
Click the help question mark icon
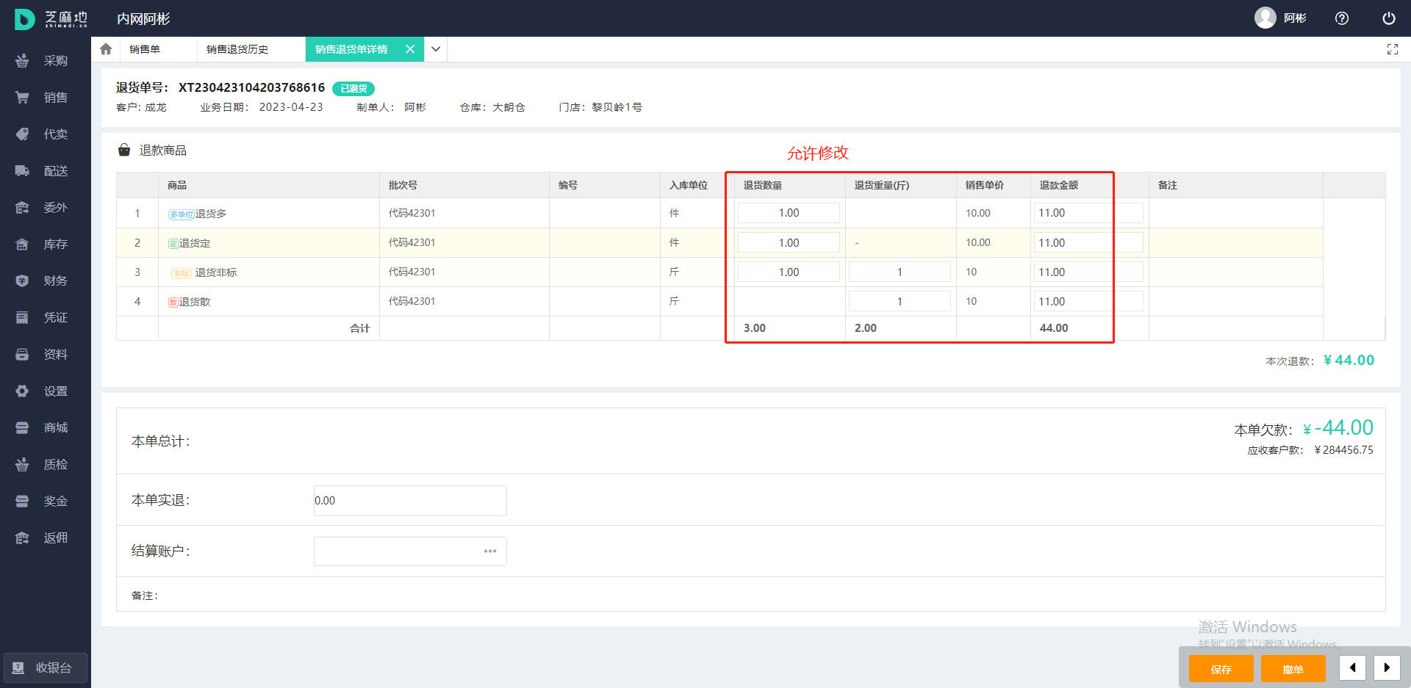click(1342, 18)
